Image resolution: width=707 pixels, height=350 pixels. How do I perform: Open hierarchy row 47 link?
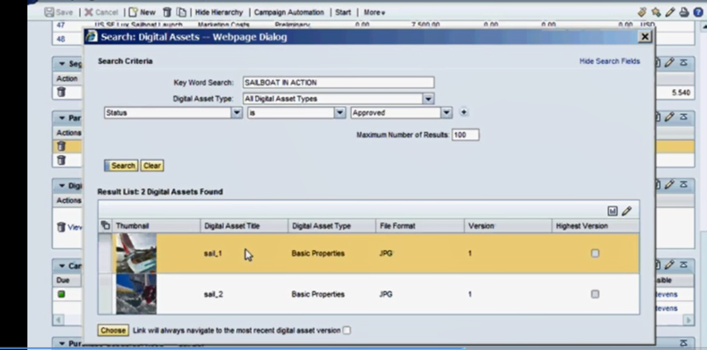pyautogui.click(x=60, y=26)
